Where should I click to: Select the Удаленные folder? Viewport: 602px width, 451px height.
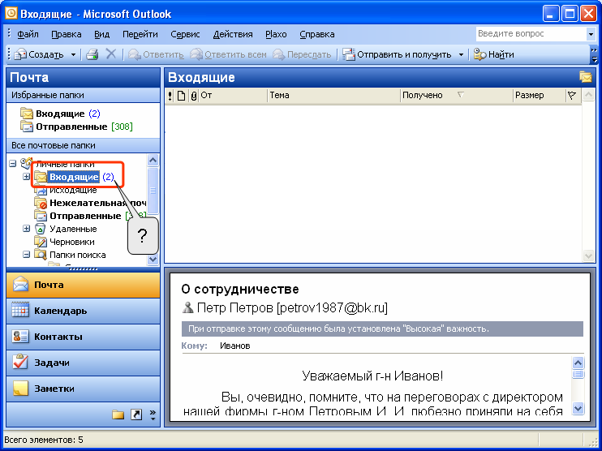click(x=66, y=229)
